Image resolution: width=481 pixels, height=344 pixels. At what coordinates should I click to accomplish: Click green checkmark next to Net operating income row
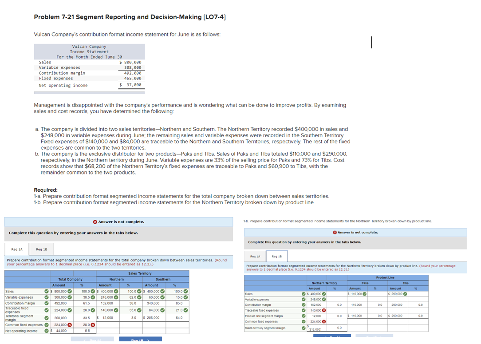(46, 331)
